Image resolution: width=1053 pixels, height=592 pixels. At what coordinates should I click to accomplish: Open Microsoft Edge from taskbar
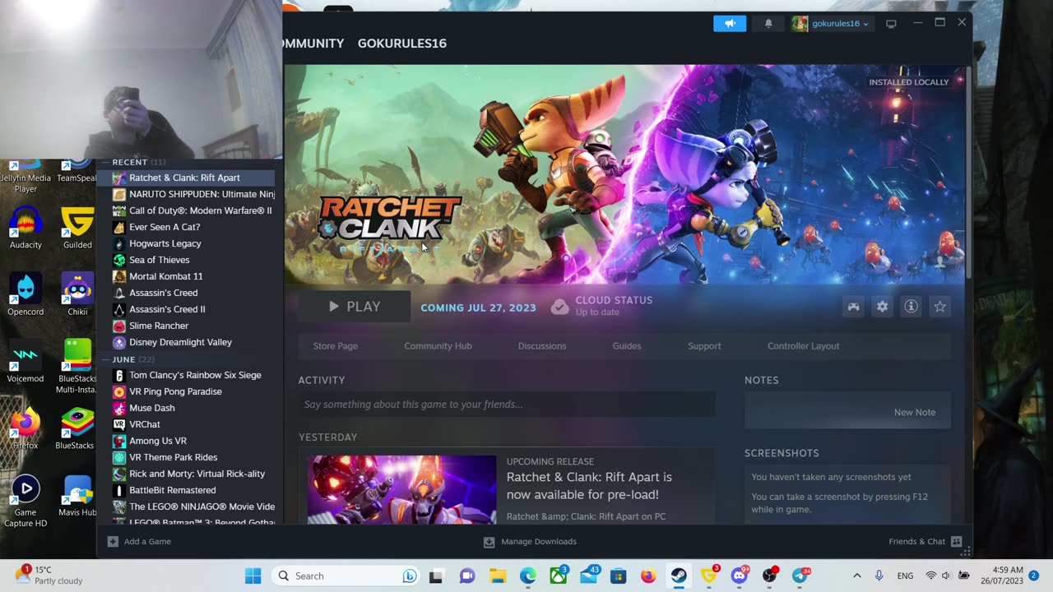tap(528, 576)
